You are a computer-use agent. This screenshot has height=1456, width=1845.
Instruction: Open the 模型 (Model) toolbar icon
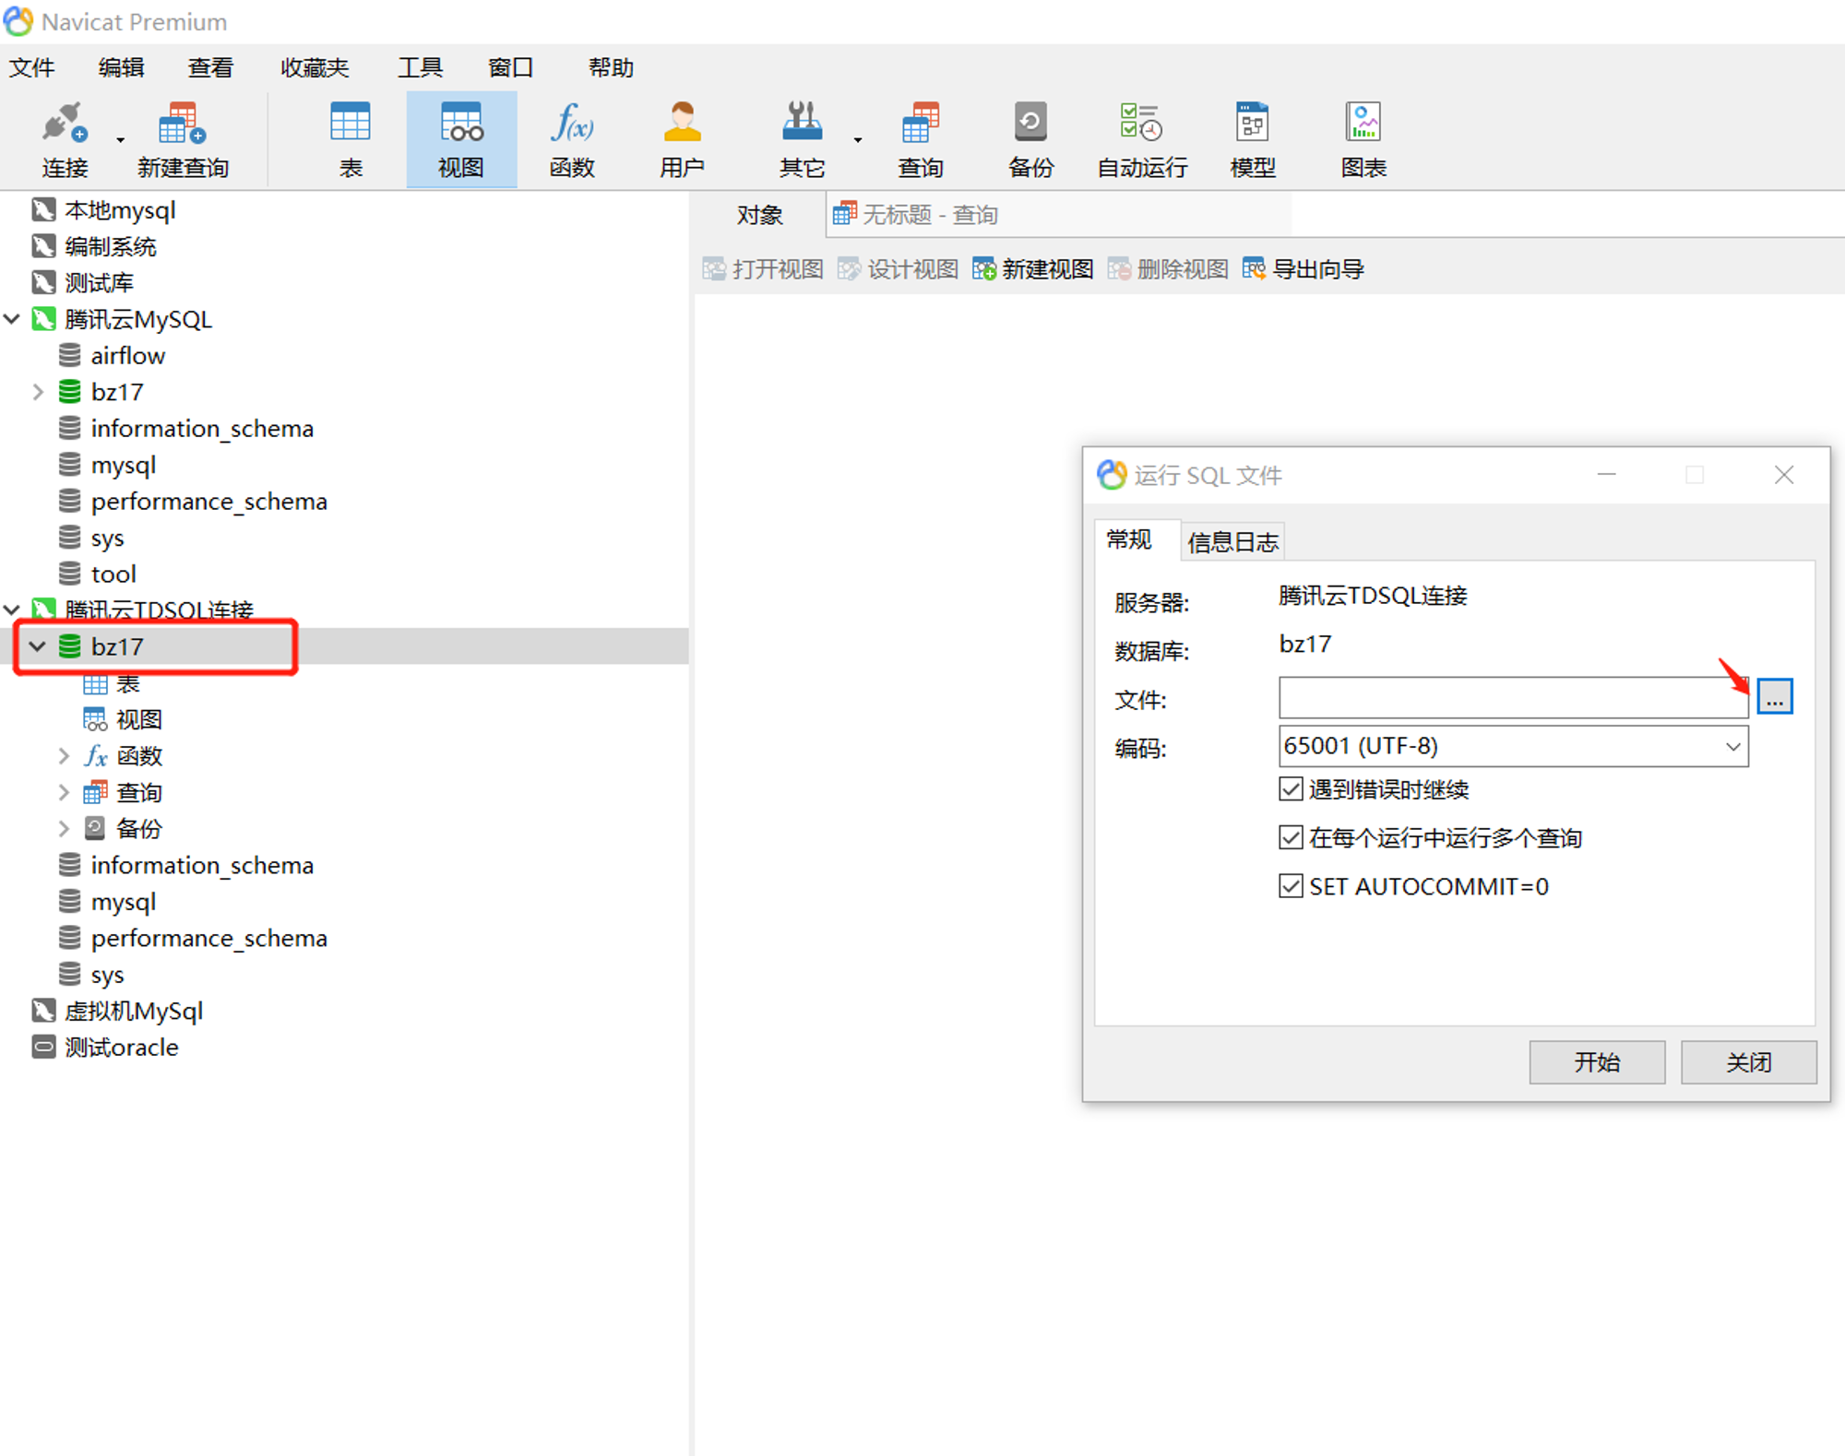pos(1253,140)
